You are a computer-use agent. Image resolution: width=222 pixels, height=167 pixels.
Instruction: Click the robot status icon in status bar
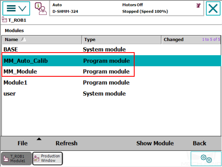198,6
